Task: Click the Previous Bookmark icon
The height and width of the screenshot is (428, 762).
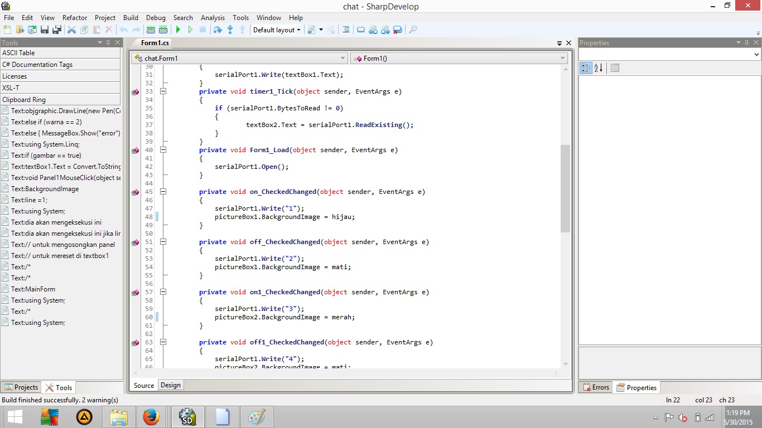Action: [x=373, y=30]
